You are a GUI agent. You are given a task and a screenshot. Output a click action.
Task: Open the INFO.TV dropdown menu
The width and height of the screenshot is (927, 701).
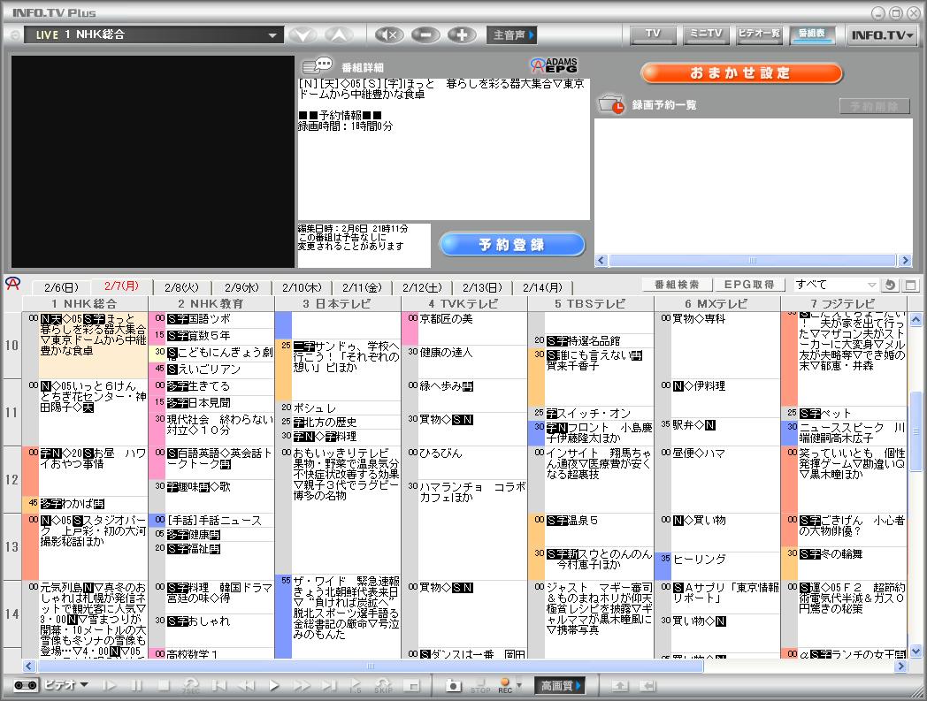[x=882, y=34]
